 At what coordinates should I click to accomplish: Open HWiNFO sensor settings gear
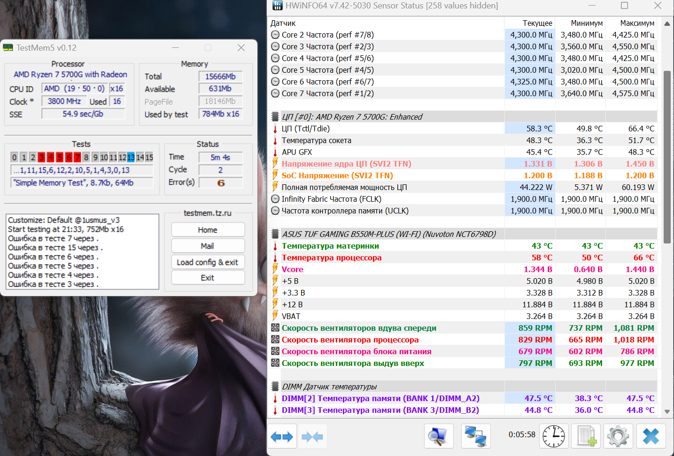pos(618,437)
